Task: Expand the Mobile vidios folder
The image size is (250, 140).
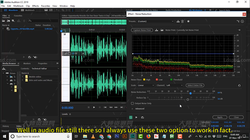Action: pos(22,77)
